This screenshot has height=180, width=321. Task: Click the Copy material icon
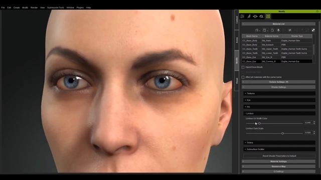coord(272,30)
